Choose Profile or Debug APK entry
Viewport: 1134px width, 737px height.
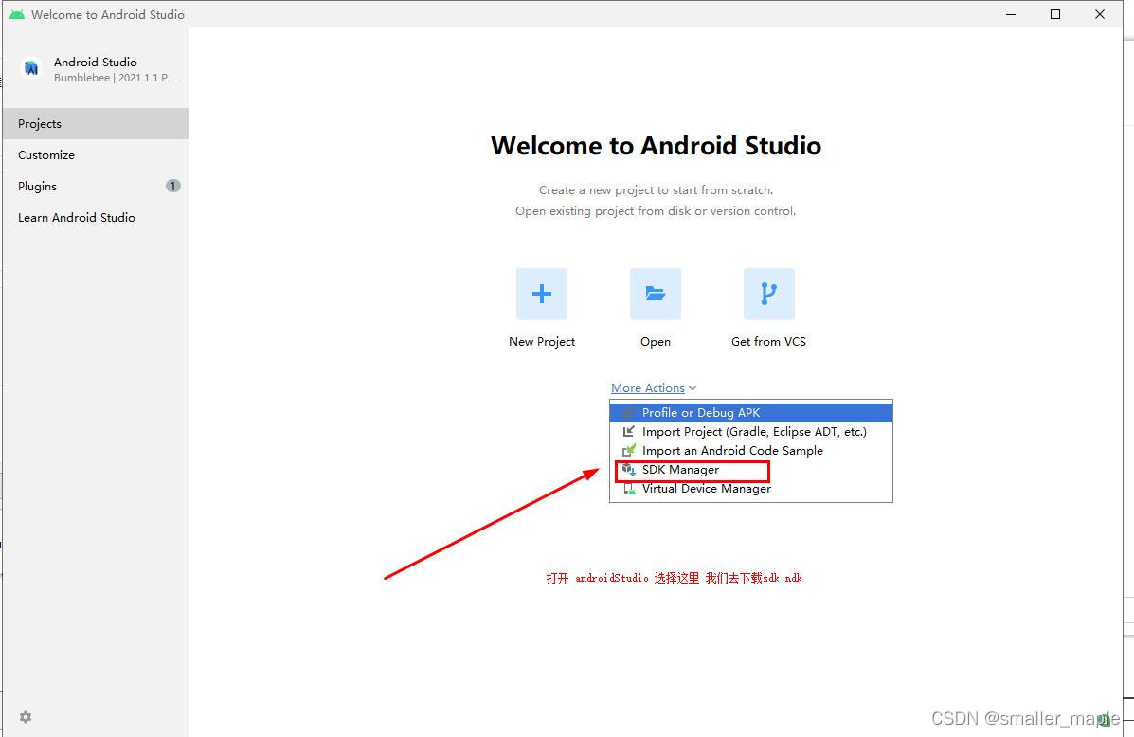click(750, 413)
